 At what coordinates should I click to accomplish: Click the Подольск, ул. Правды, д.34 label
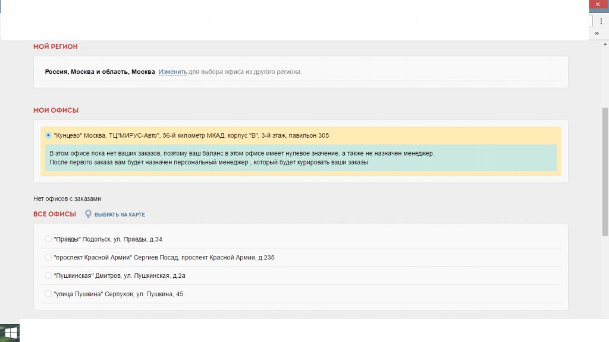point(108,239)
